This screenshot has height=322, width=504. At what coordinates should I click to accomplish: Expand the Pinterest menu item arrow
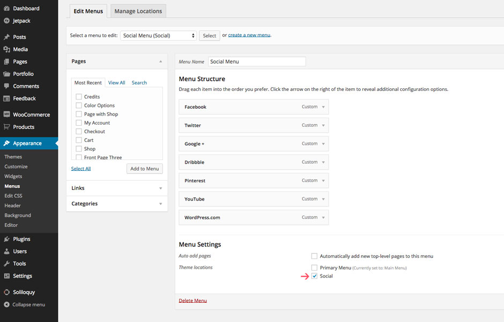click(323, 181)
